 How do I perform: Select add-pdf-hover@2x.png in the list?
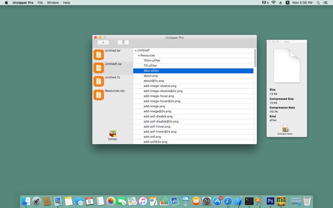pos(193,132)
